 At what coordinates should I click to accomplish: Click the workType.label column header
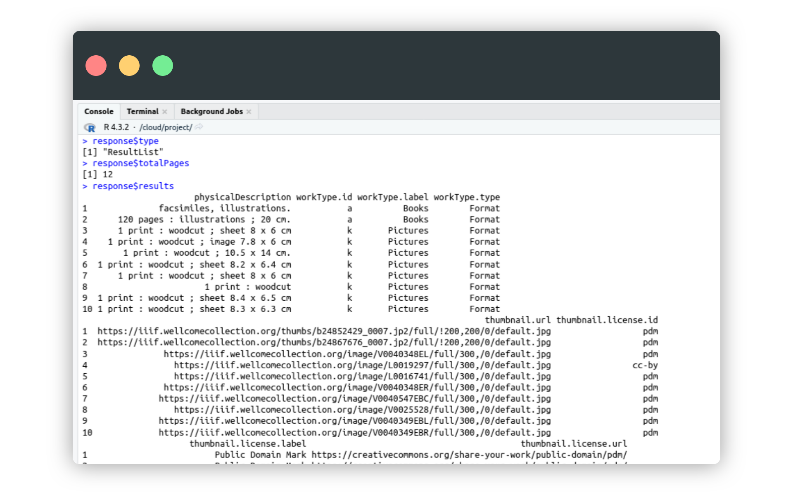coord(393,197)
